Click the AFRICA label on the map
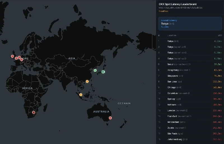 [27, 88]
